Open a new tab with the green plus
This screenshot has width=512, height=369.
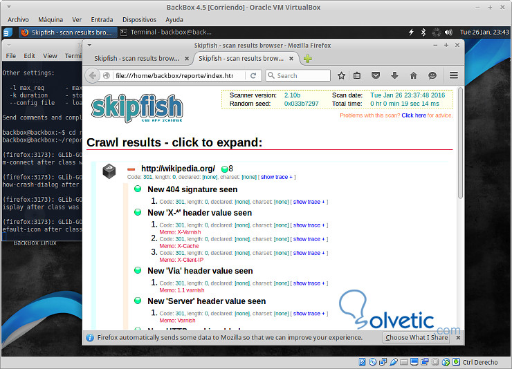(308, 59)
